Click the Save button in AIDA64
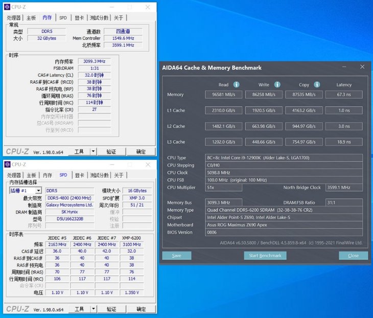 click(x=177, y=256)
